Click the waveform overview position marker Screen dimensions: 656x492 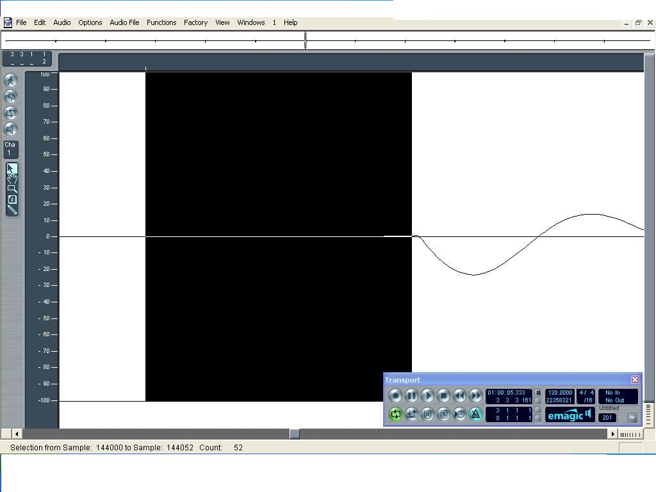pos(306,40)
